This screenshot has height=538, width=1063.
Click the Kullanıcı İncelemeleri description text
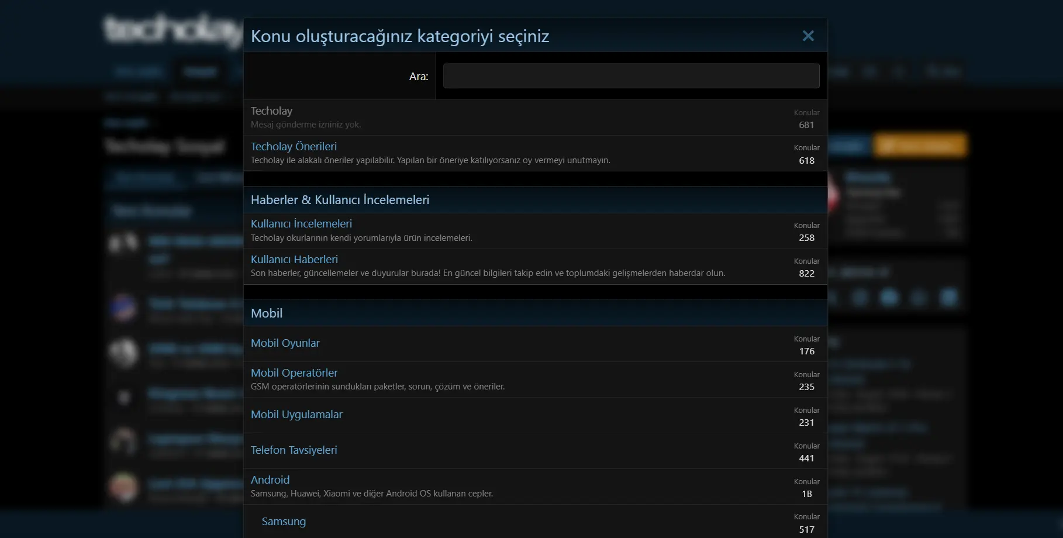[361, 238]
